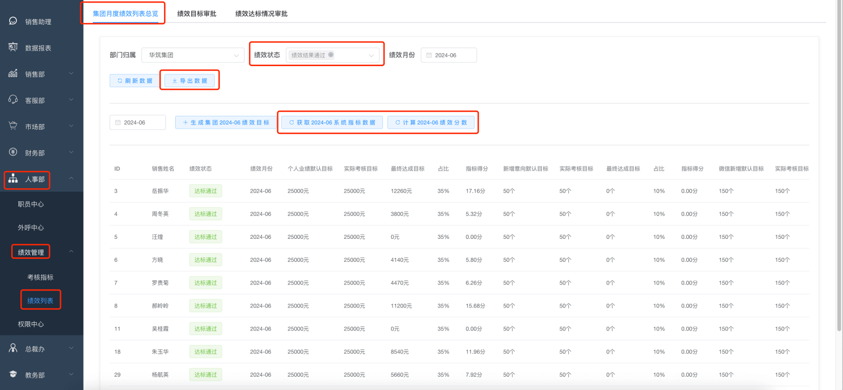Click the 教务部 graduation cap icon
The height and width of the screenshot is (390, 843).
[x=13, y=375]
